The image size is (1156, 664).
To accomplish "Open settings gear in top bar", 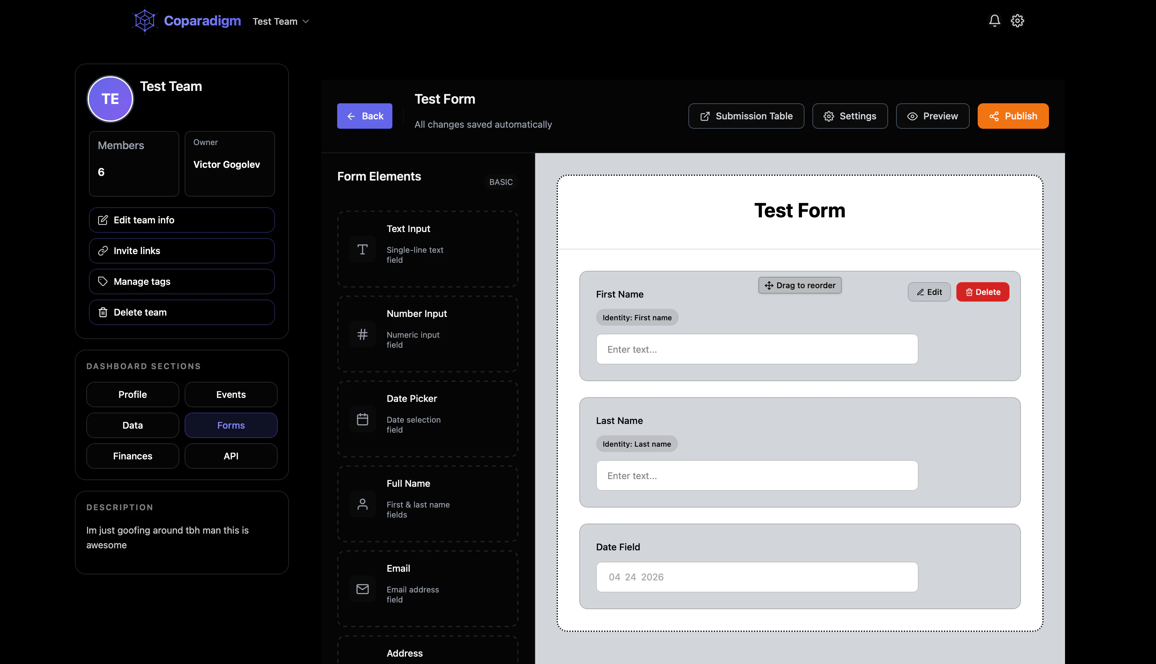I will pos(1017,20).
